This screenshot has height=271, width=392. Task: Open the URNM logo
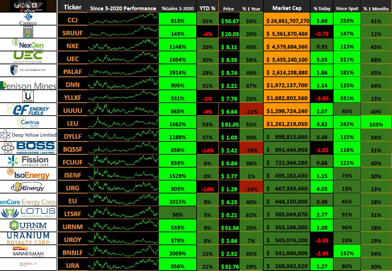point(28,225)
